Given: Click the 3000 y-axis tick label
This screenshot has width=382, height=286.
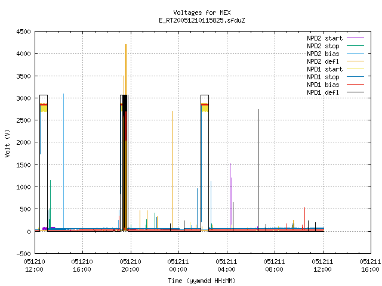Looking at the screenshot, I should click(x=24, y=98).
